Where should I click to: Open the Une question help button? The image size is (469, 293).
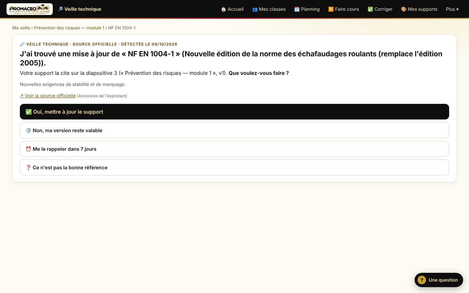[x=439, y=280]
